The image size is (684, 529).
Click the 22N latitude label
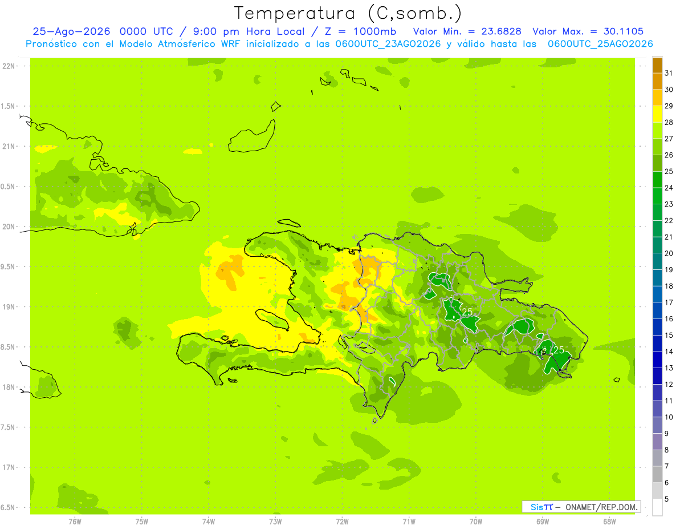click(x=8, y=66)
